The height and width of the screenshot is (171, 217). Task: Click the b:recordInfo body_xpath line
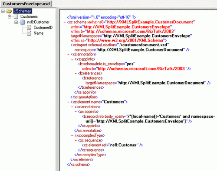[x=148, y=116]
